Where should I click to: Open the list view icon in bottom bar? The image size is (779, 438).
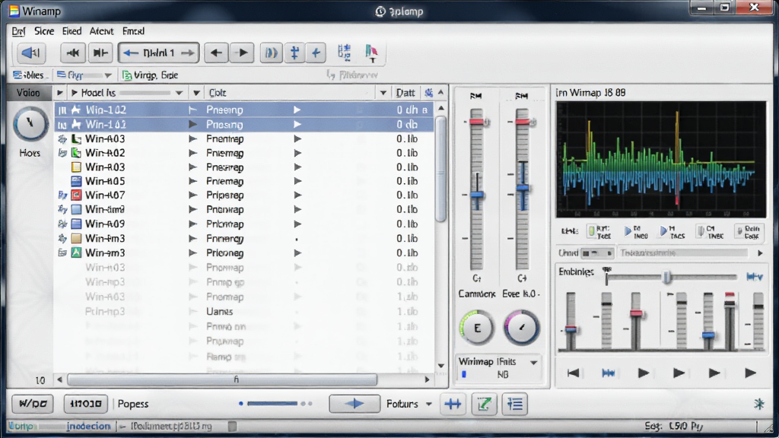tap(515, 405)
